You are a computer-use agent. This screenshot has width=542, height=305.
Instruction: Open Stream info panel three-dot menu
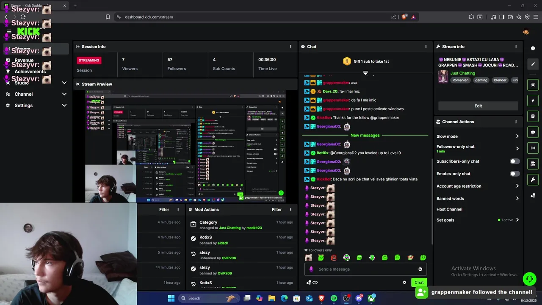point(516,47)
